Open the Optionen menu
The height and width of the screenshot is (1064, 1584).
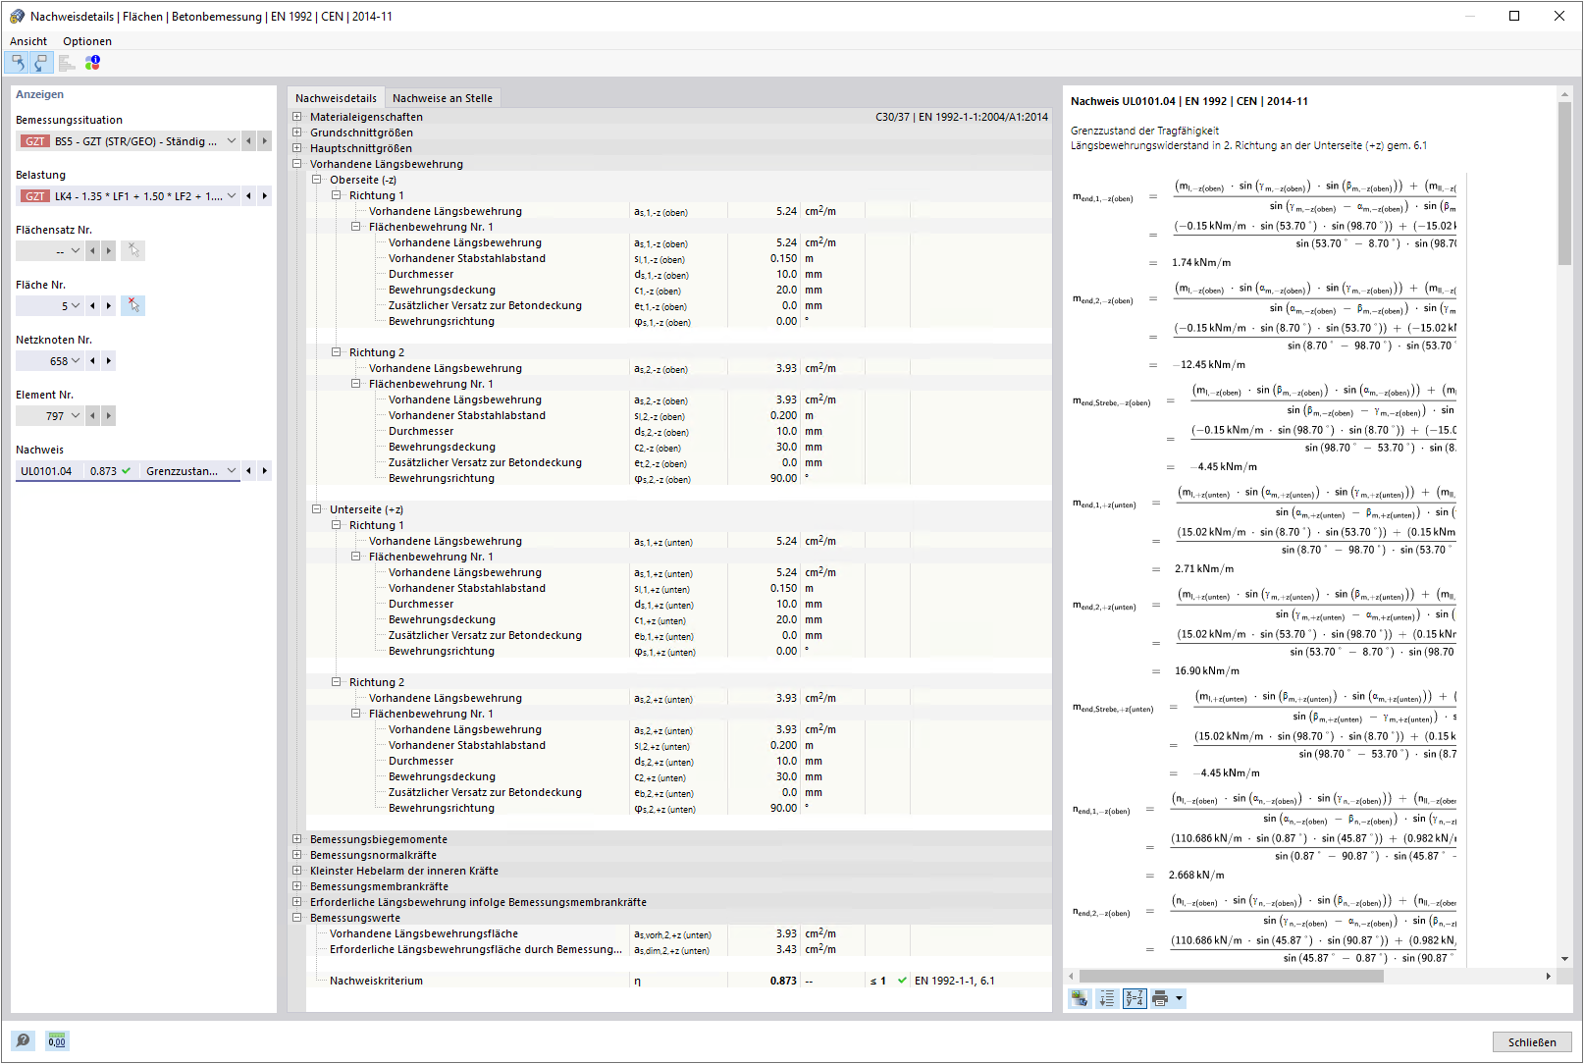pyautogui.click(x=87, y=41)
